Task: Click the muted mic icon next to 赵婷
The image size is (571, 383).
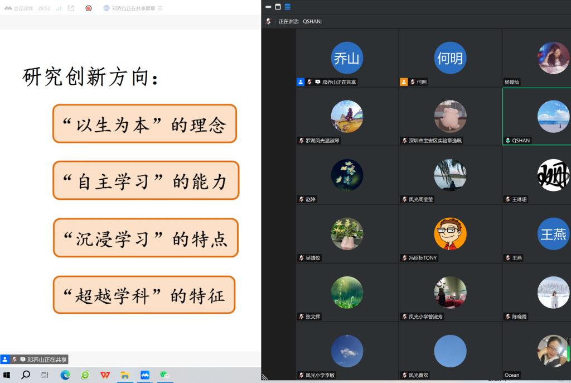Action: pyautogui.click(x=301, y=199)
